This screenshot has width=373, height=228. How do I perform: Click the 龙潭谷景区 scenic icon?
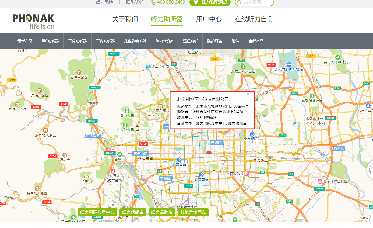pyautogui.click(x=79, y=72)
